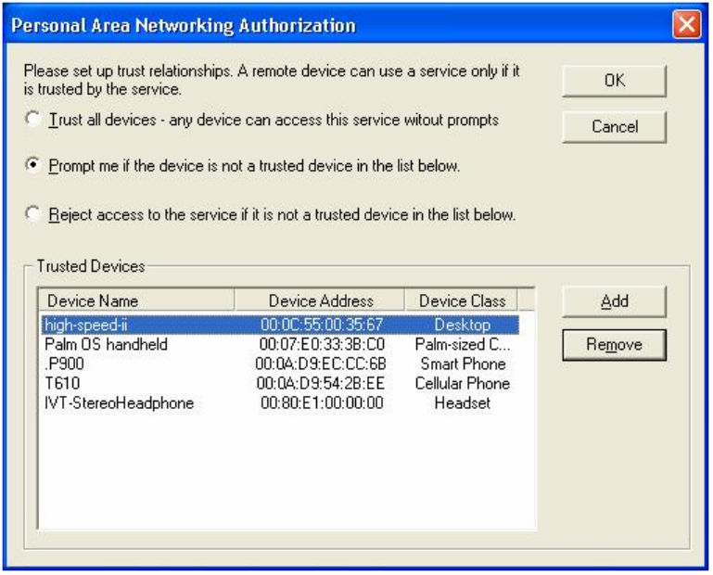
Task: Select Reject access to the service option
Action: coord(34,214)
